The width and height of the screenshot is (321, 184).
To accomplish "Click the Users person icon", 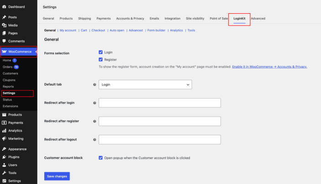I will click(4, 165).
